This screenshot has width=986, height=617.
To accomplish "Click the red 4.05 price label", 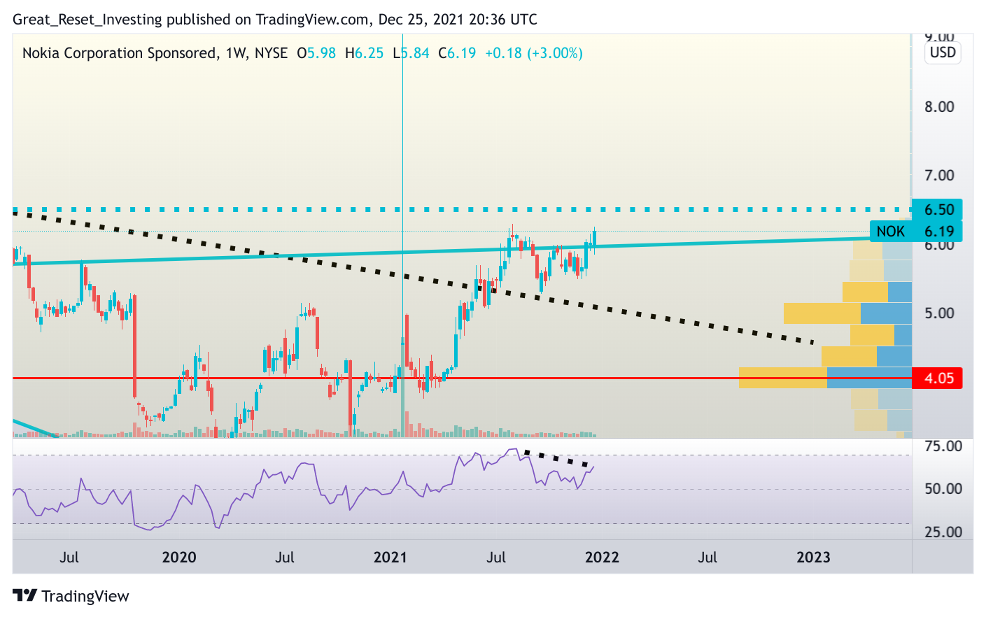I will pos(938,378).
